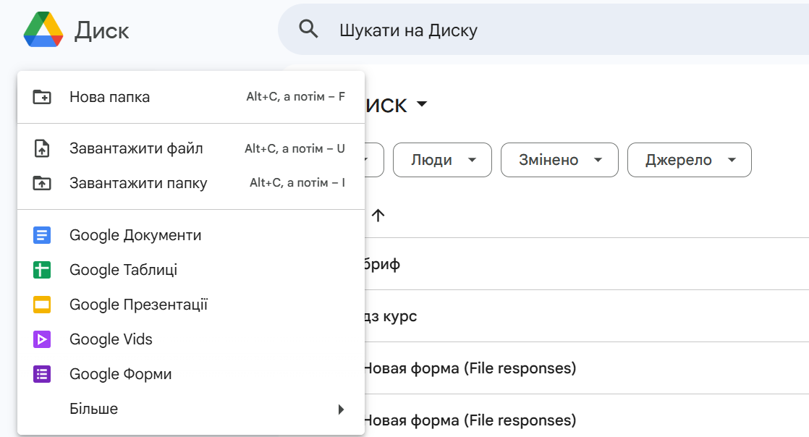Click the blue Google Документи icon
Image resolution: width=809 pixels, height=437 pixels.
(42, 236)
